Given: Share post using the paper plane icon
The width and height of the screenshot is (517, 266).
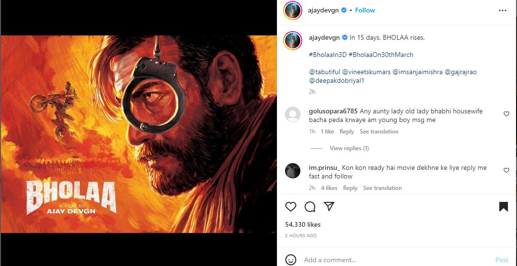Looking at the screenshot, I should tap(329, 206).
